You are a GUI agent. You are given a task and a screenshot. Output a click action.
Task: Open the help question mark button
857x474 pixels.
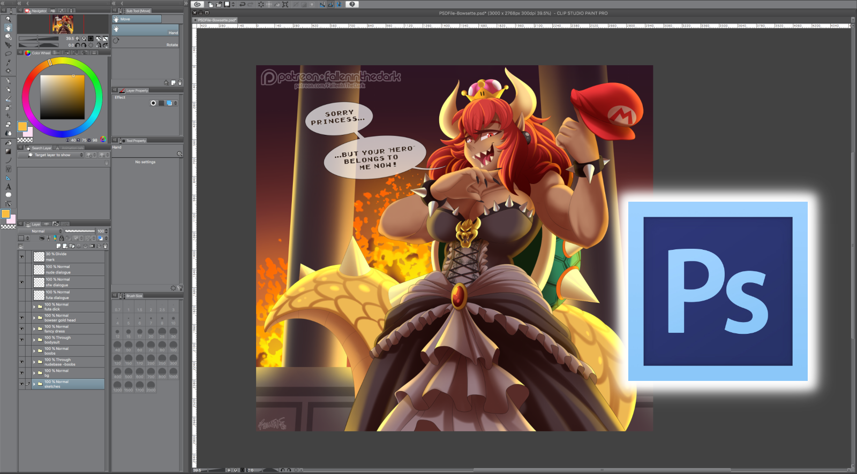pyautogui.click(x=352, y=4)
